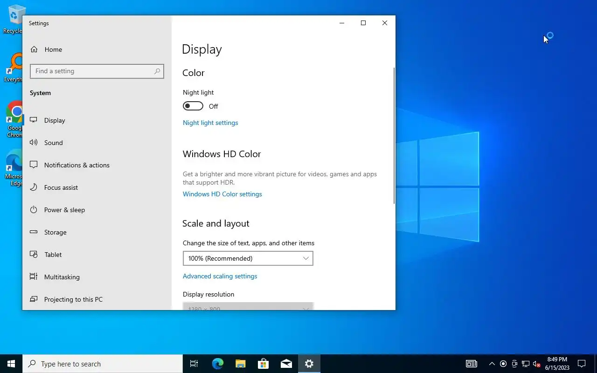Click the Recycle Bin desktop icon
597x373 pixels.
point(14,19)
